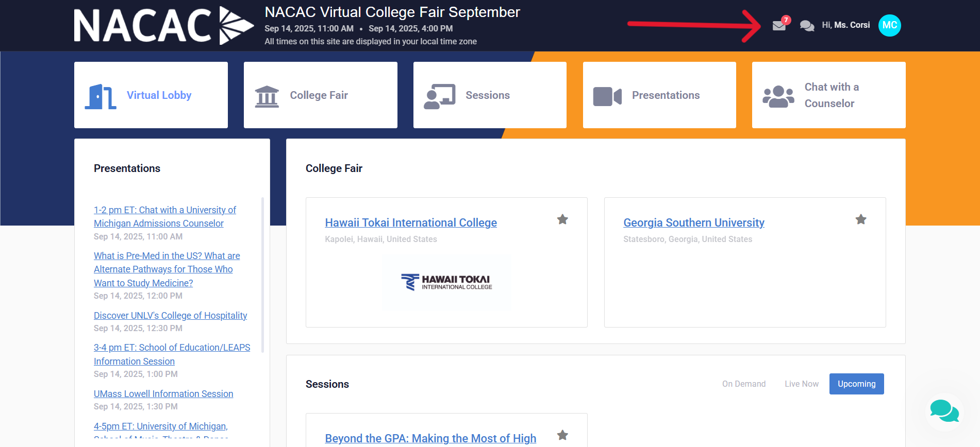The image size is (980, 447).
Task: Click the Chat with a Counselor people icon
Action: (x=778, y=96)
